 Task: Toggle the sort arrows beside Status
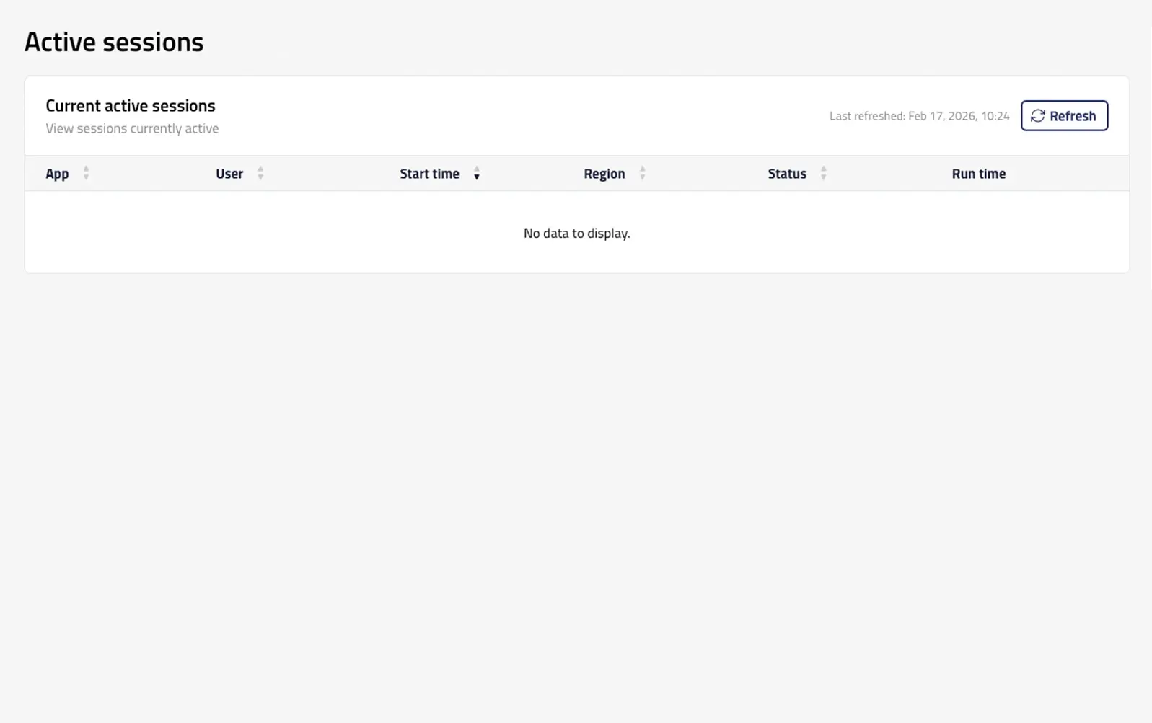823,174
